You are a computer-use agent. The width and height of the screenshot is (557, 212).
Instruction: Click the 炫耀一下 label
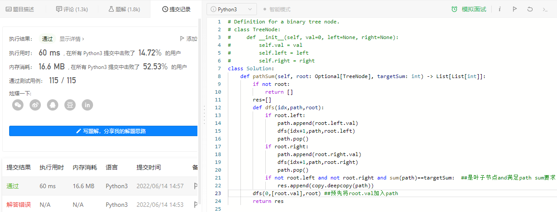pyautogui.click(x=20, y=94)
